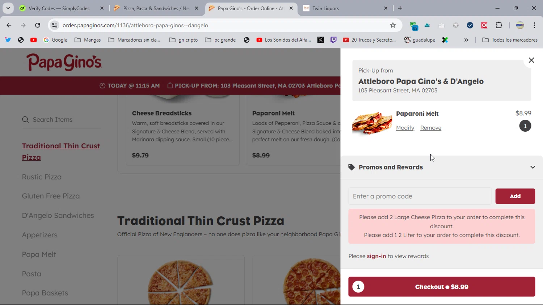
Task: Open the Chrome profile avatar
Action: pos(520,25)
